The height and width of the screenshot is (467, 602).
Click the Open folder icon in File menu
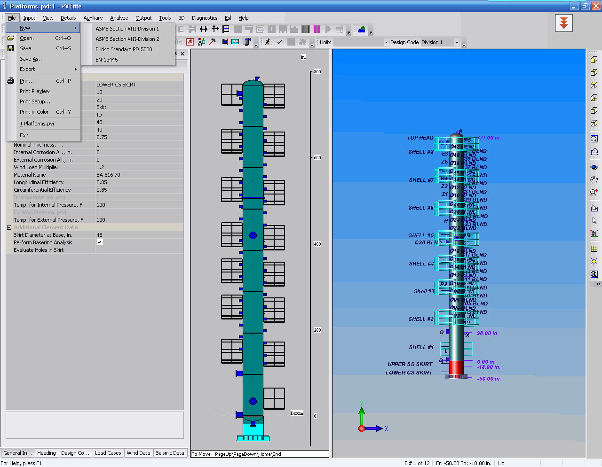click(x=11, y=38)
